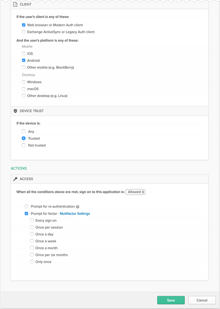Select the Any device trust option
Screen dimensions: 220x309
[23, 131]
